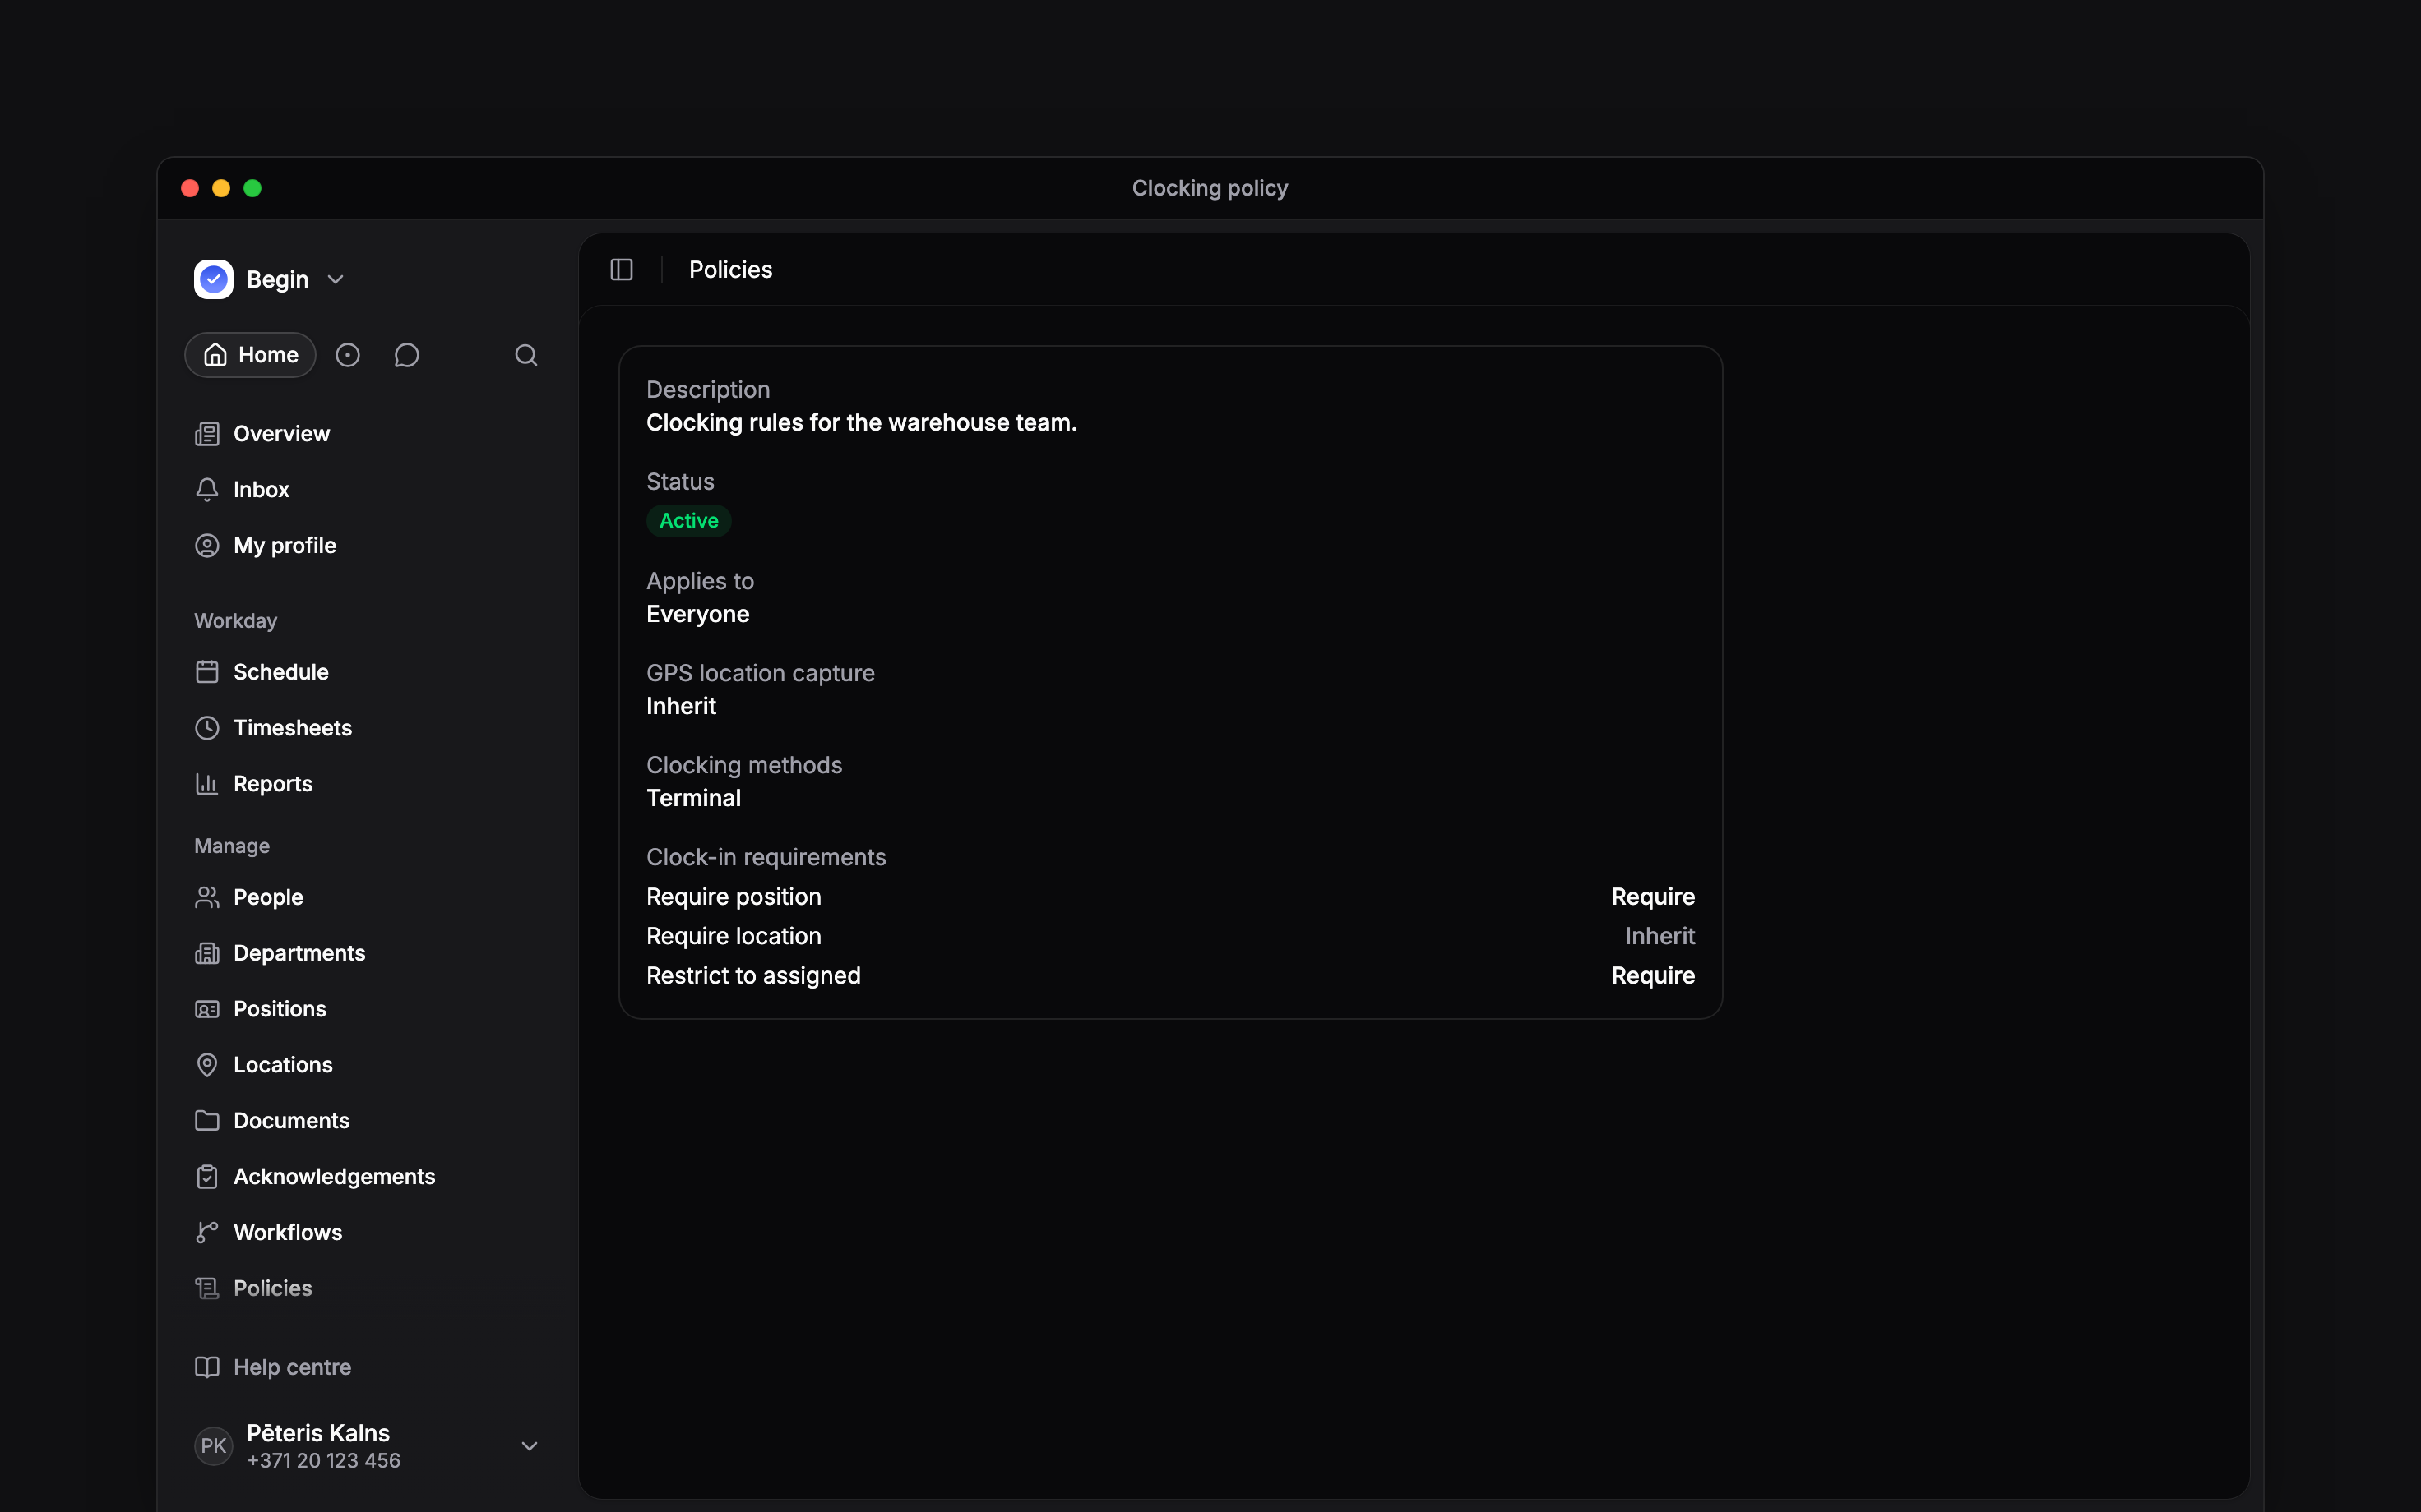Click the Require value for Restrict to assigned
The width and height of the screenshot is (2421, 1512).
[x=1653, y=976]
